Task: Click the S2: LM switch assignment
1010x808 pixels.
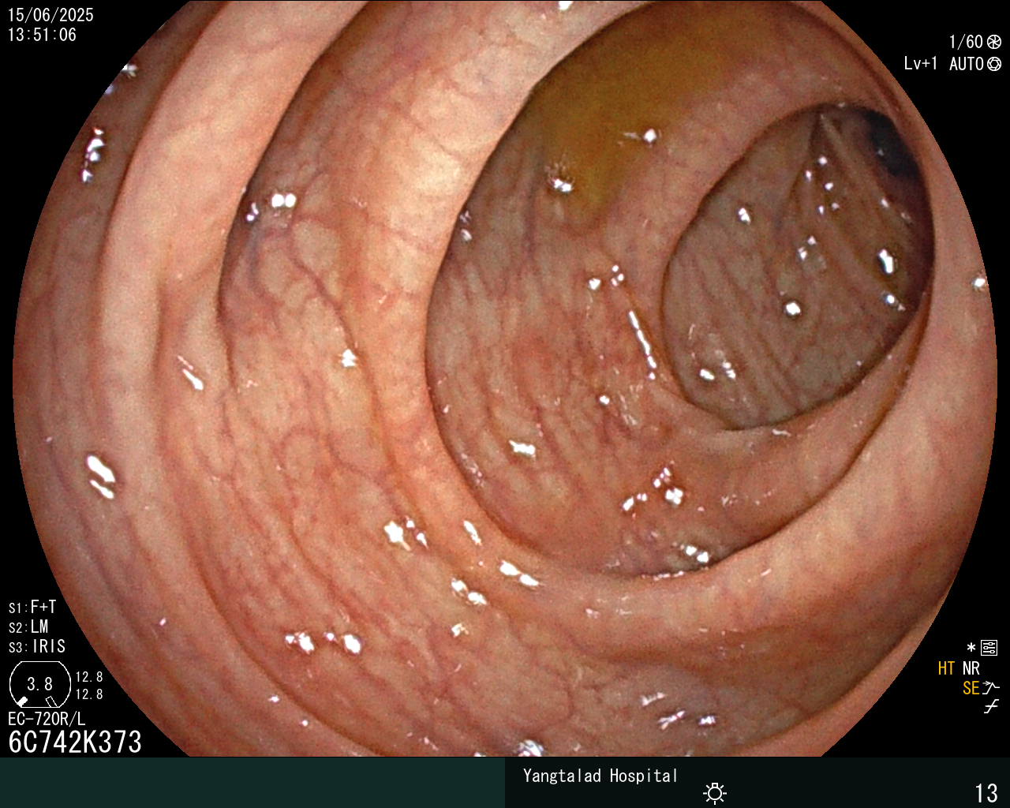Action: pyautogui.click(x=28, y=627)
